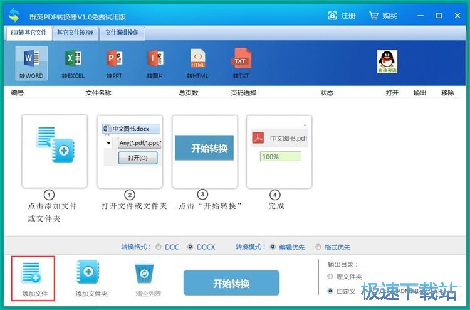Select 自定义 output directory option
Image resolution: width=470 pixels, height=310 pixels.
[330, 291]
